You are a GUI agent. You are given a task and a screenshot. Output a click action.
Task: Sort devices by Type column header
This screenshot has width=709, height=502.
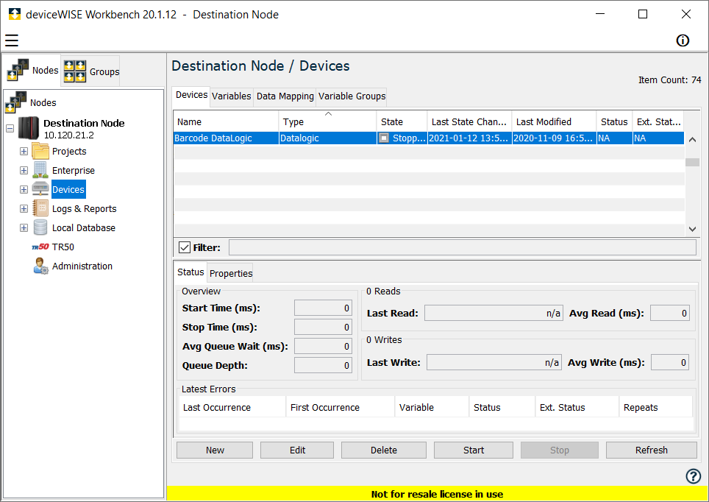click(327, 121)
